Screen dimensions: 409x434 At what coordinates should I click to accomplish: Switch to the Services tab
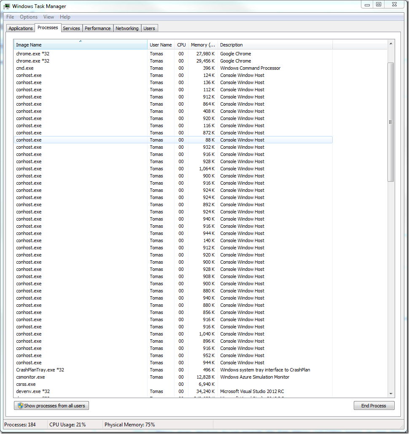tap(71, 28)
